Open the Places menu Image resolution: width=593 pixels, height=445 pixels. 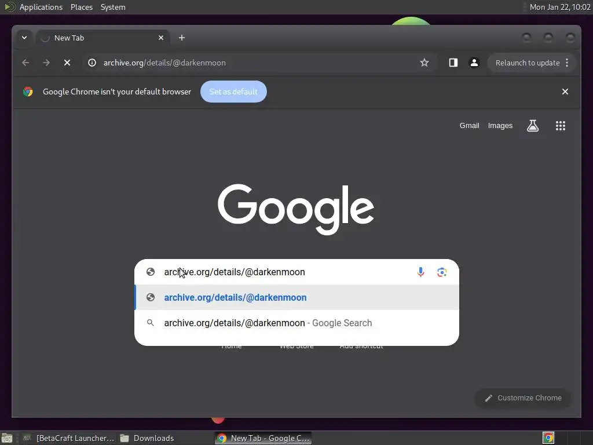(x=81, y=7)
